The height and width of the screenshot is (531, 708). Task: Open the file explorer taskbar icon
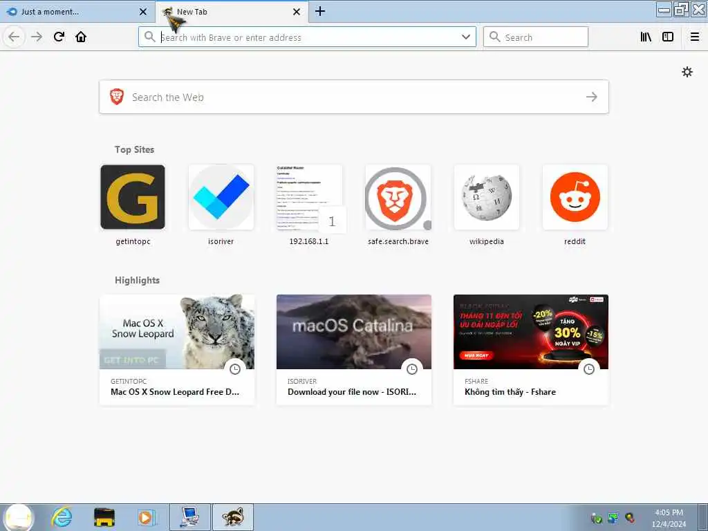[x=104, y=517]
